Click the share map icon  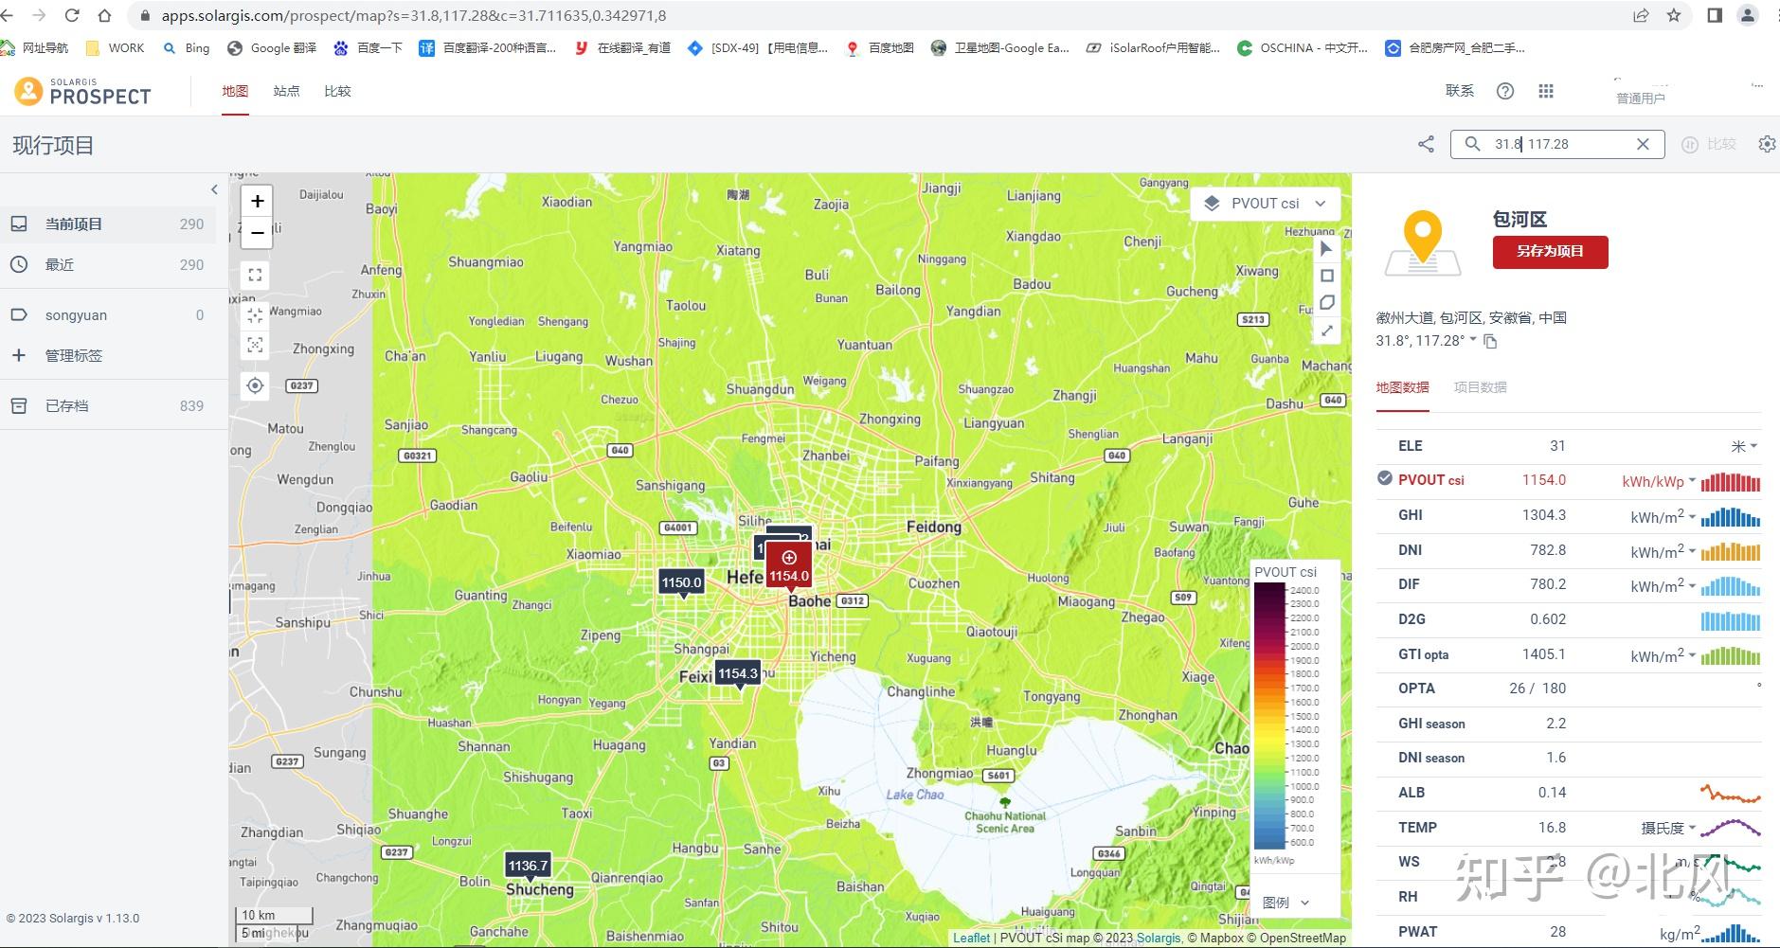click(1427, 144)
